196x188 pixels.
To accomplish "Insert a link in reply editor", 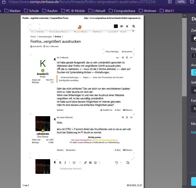I will tap(85, 162).
